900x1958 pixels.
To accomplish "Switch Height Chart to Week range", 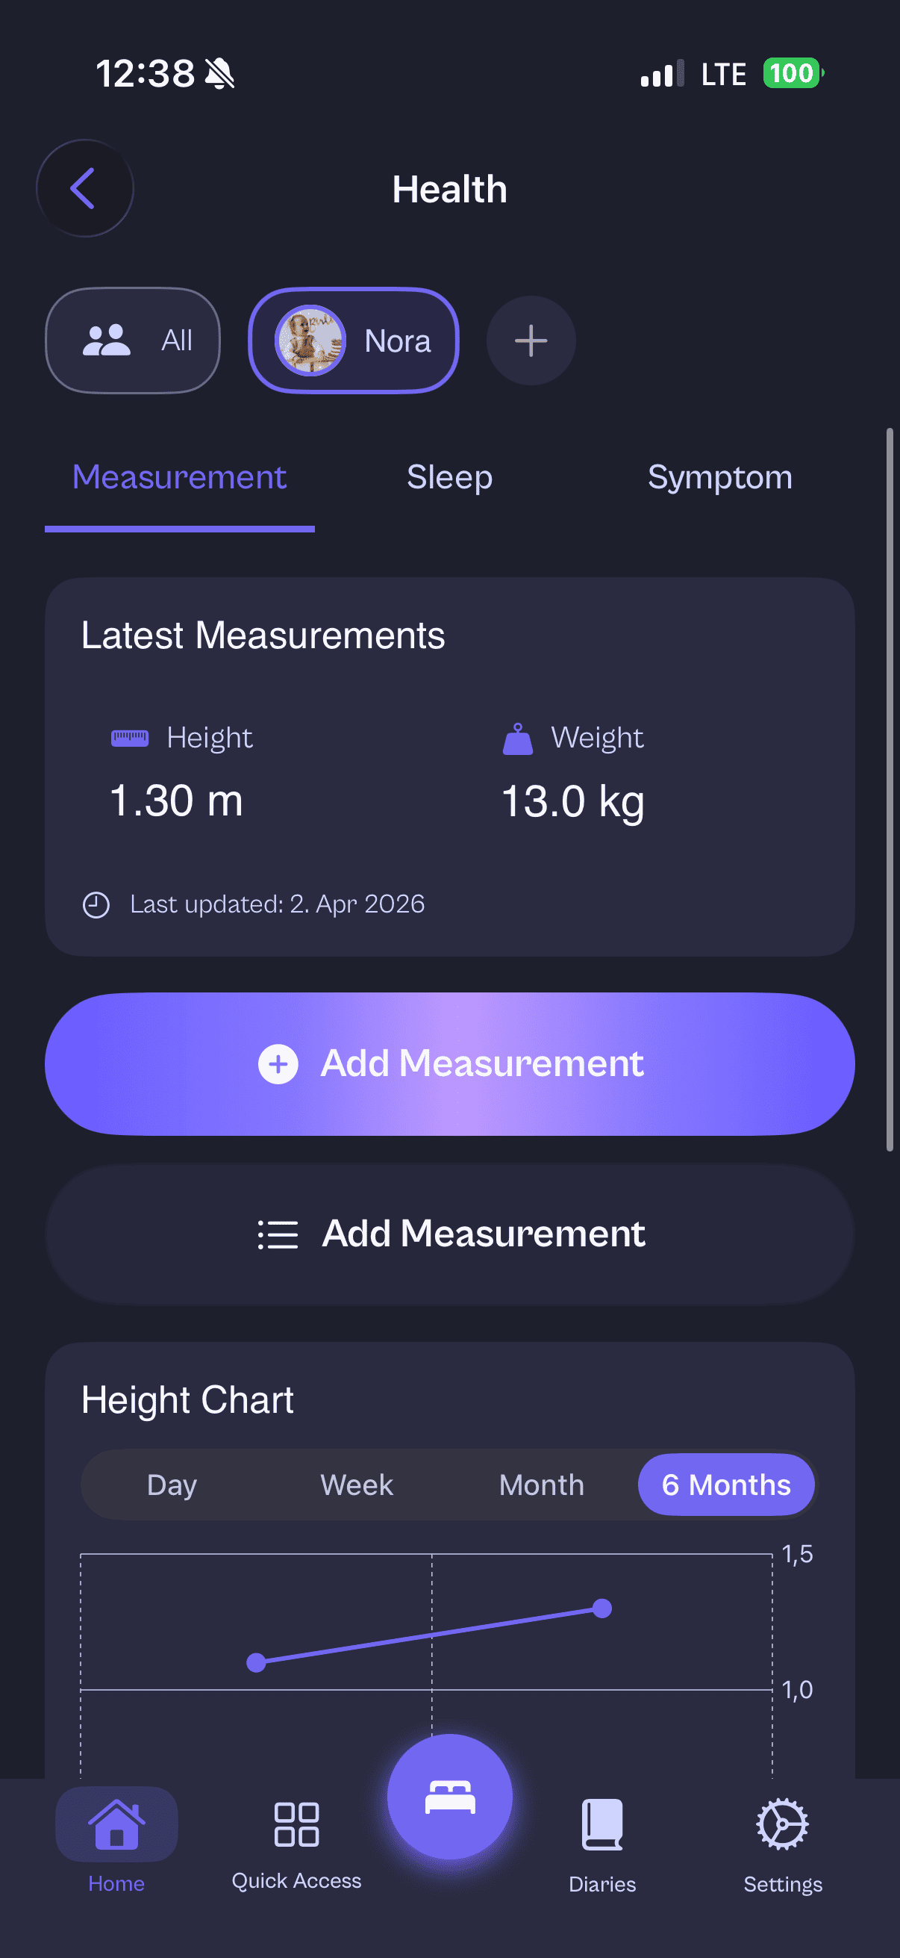I will [x=356, y=1485].
